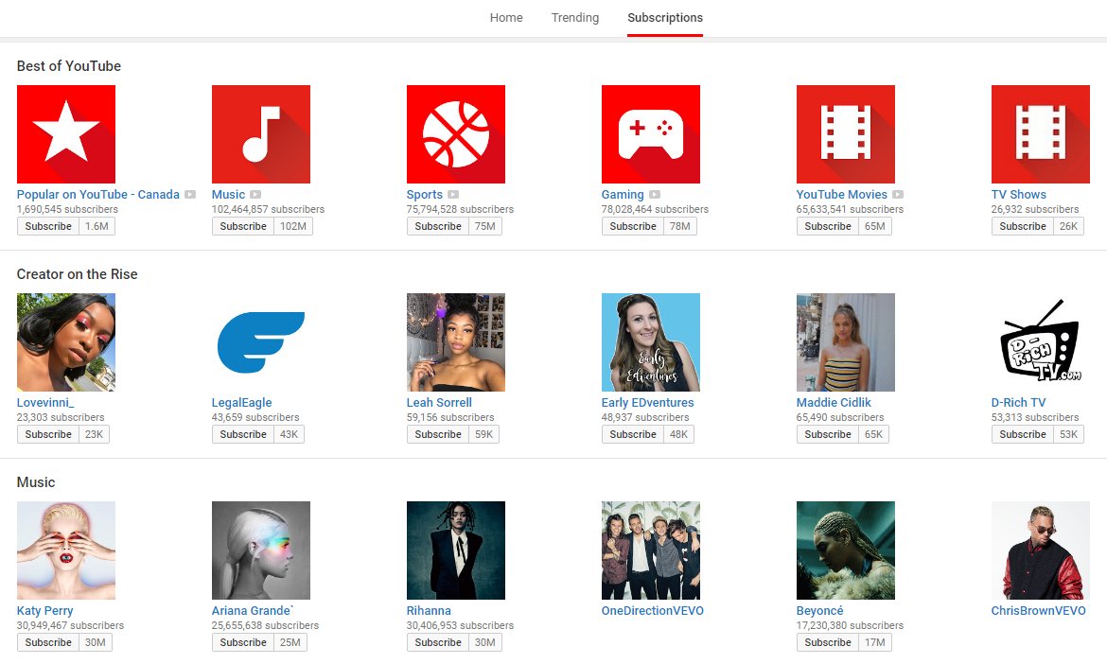Open the Early EDventures channel thumbnail

pyautogui.click(x=651, y=342)
